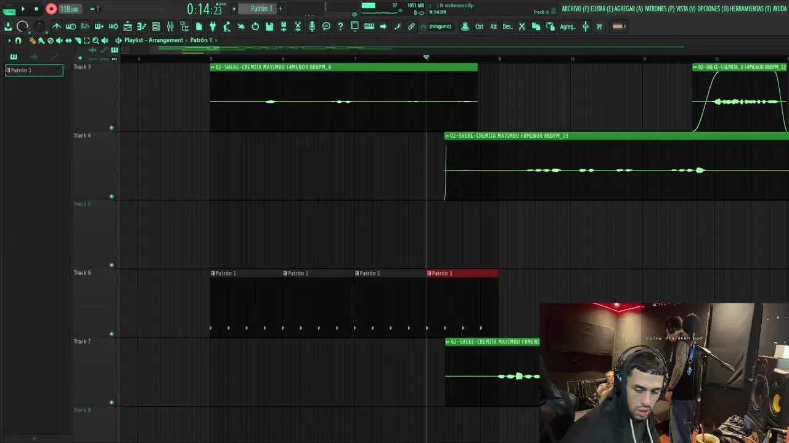Toggle typing keyboard to piano icon
This screenshot has width=789, height=443.
click(x=369, y=26)
